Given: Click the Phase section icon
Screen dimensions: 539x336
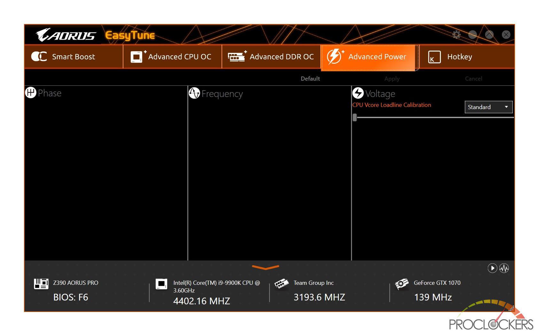Looking at the screenshot, I should (x=31, y=93).
